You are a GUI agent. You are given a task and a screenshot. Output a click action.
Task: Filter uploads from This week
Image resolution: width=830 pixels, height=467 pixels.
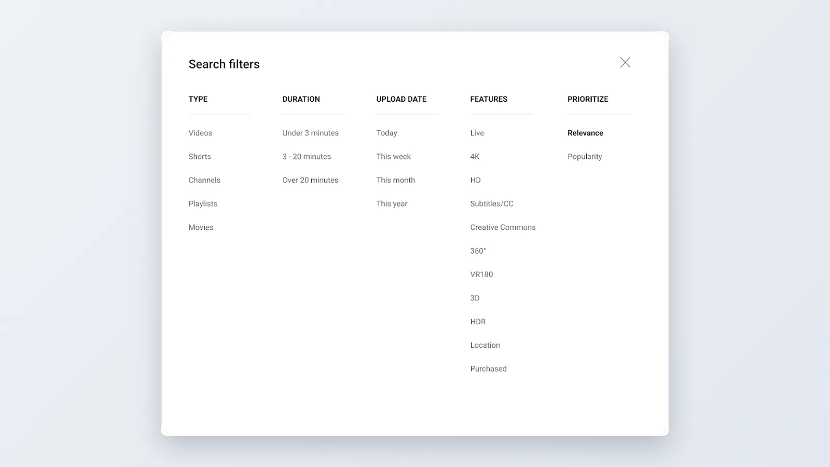(x=393, y=157)
